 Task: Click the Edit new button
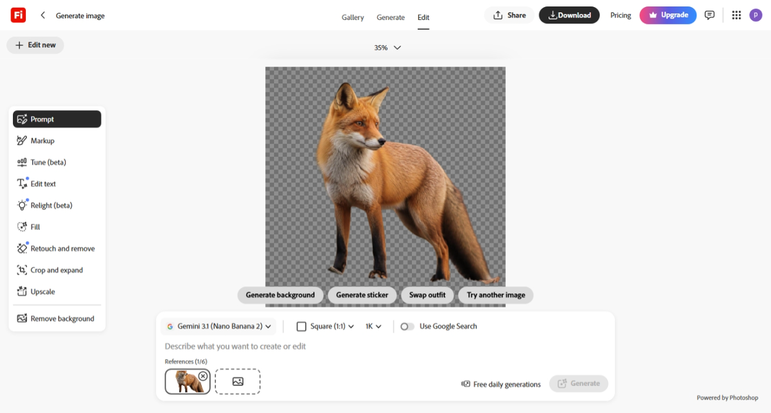pyautogui.click(x=35, y=45)
